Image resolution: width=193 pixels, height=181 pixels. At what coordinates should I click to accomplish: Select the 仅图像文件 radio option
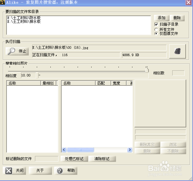pos(156,34)
